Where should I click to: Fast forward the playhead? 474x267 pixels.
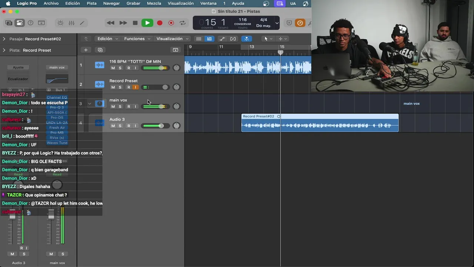click(x=123, y=23)
